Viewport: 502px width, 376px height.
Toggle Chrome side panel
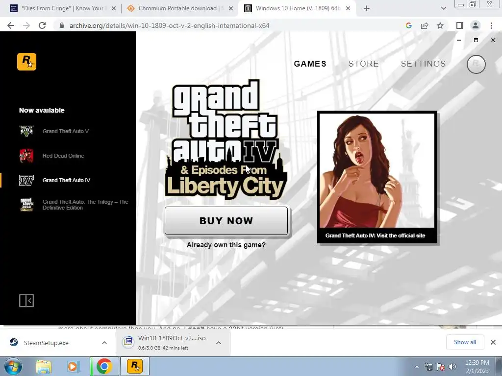click(x=459, y=25)
